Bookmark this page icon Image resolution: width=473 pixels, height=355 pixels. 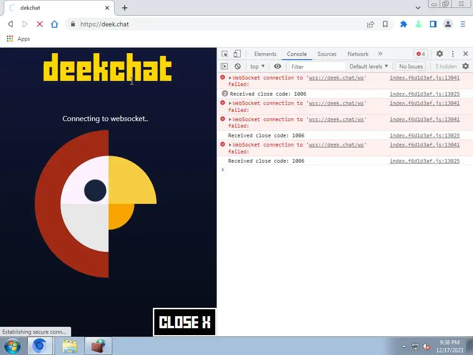(385, 24)
